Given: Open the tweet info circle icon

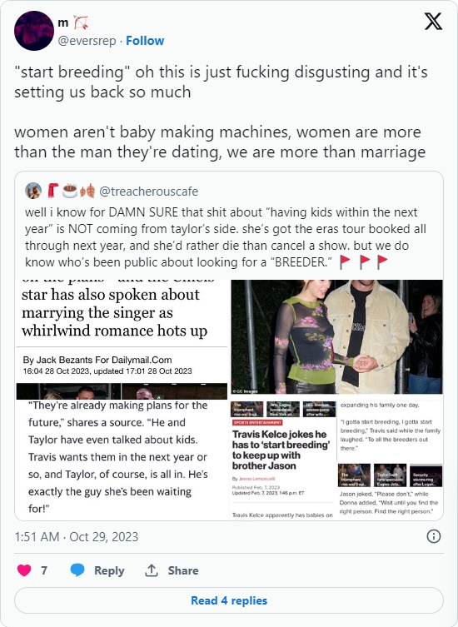Looking at the screenshot, I should click(434, 536).
